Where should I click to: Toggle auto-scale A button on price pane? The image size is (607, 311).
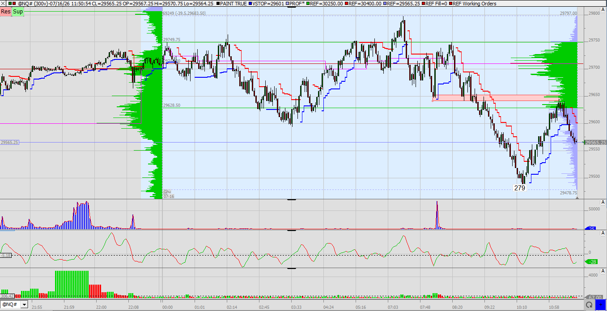pos(603,10)
